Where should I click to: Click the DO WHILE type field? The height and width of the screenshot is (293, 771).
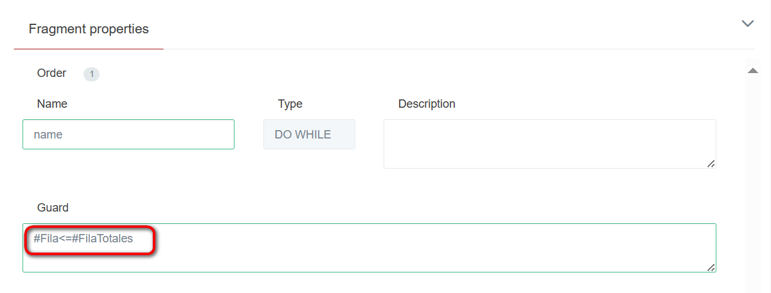[x=309, y=135]
